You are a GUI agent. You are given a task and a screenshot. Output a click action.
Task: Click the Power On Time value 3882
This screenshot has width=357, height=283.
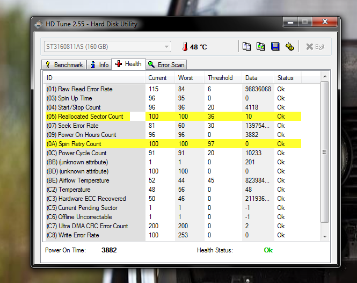pyautogui.click(x=109, y=250)
